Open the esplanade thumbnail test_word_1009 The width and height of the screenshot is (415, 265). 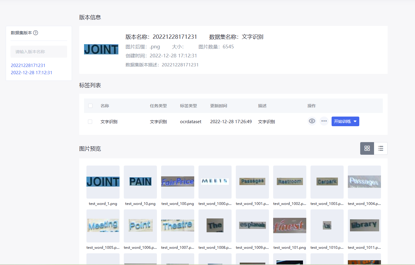click(x=252, y=226)
